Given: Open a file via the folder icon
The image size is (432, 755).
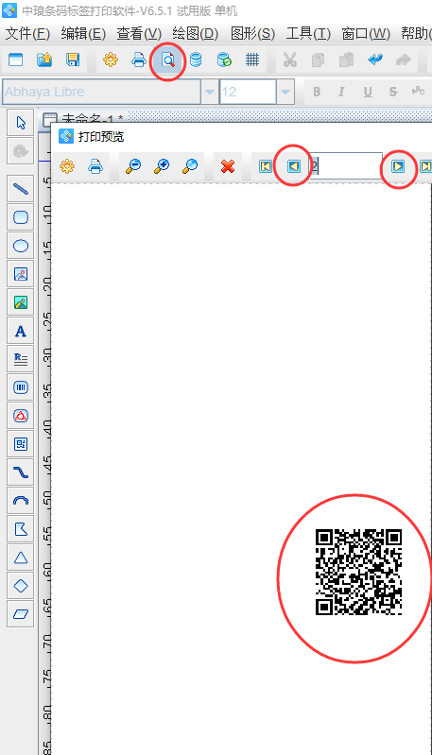Looking at the screenshot, I should (44, 60).
